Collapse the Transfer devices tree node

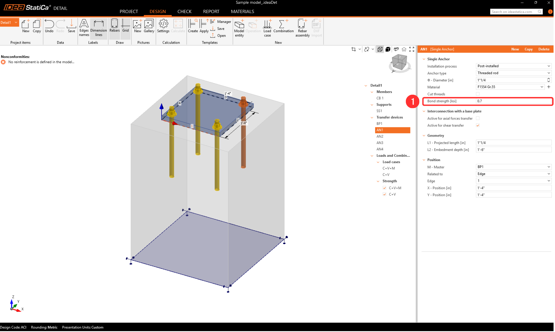[x=372, y=117]
